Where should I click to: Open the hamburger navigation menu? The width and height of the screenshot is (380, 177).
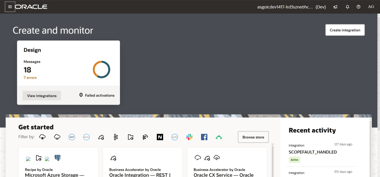10,7
